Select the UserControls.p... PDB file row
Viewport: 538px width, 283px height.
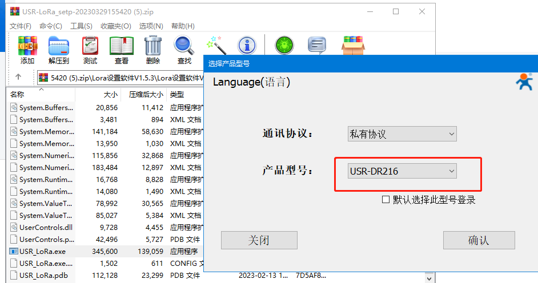point(105,239)
